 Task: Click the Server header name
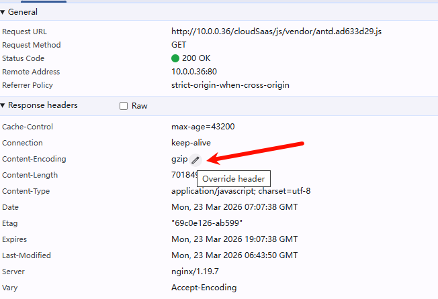click(x=13, y=272)
